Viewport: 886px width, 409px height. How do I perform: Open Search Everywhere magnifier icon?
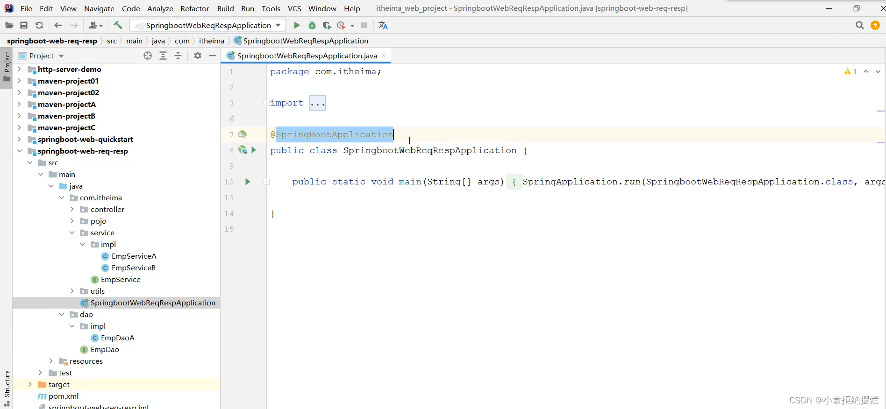[859, 25]
